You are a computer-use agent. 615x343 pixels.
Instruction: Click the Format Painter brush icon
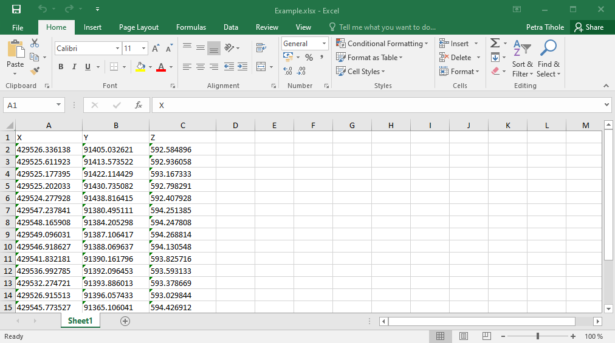click(x=35, y=70)
